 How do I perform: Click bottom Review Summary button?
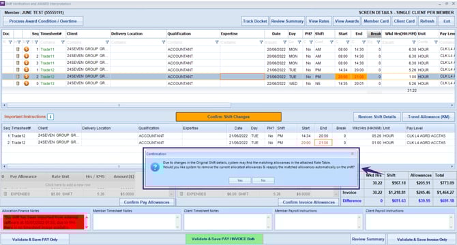point(368,239)
